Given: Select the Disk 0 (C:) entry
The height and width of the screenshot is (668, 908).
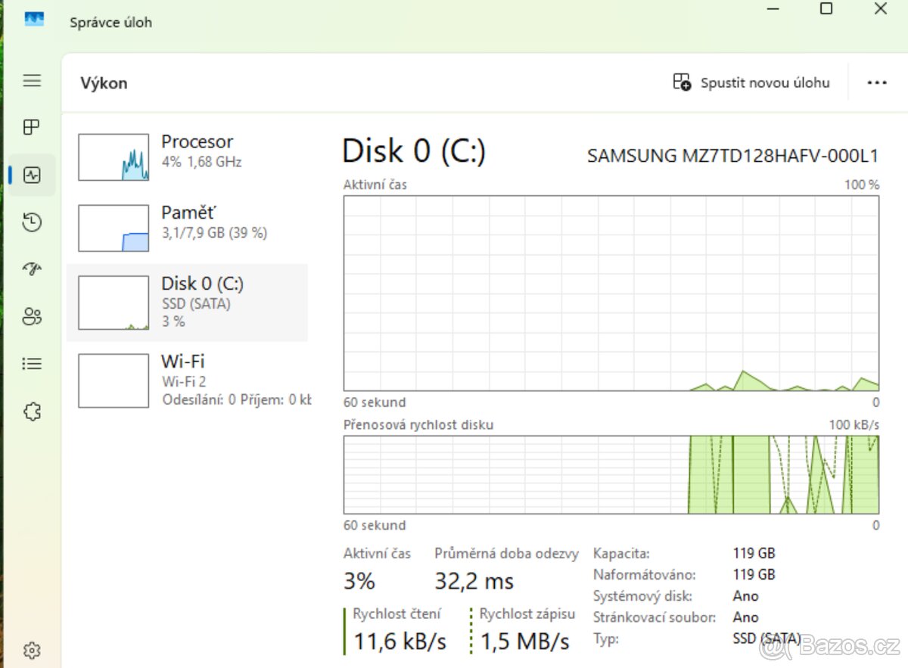Looking at the screenshot, I should point(189,301).
